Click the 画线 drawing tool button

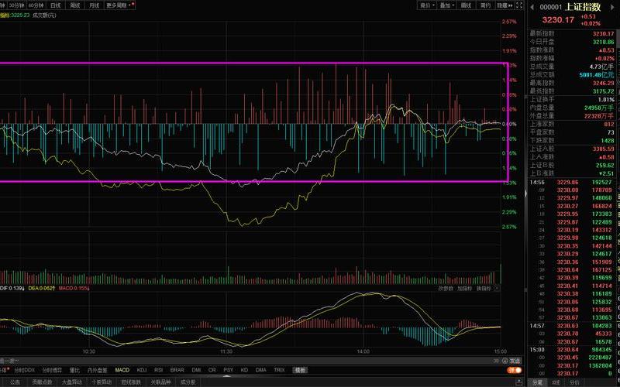[x=466, y=5]
